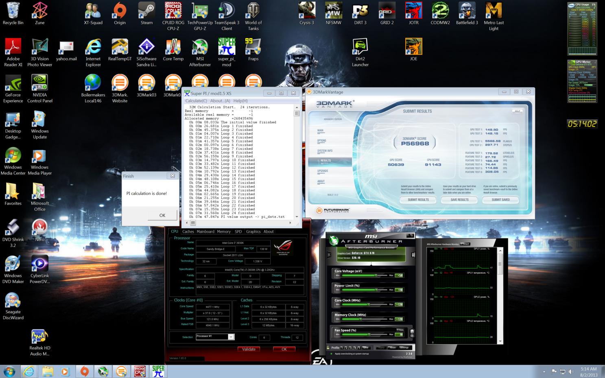605x378 pixels.
Task: Open Adobe Reader XI shortcut
Action: click(13, 52)
